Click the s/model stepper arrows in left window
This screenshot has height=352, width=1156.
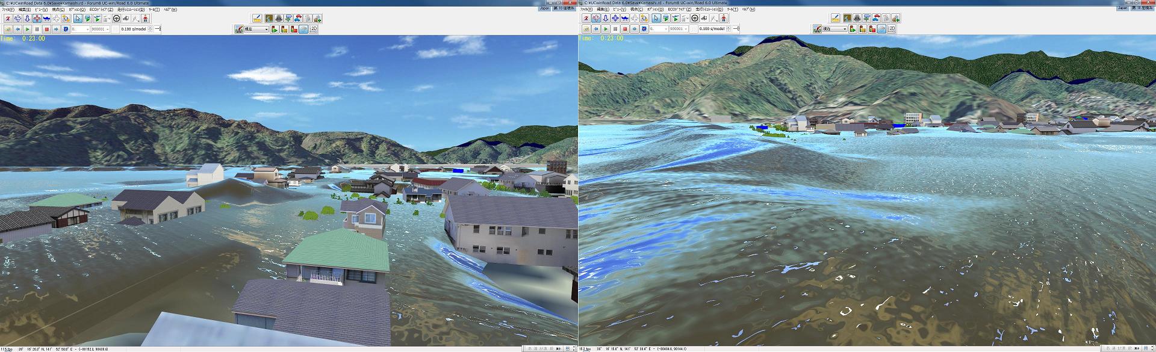coord(150,29)
